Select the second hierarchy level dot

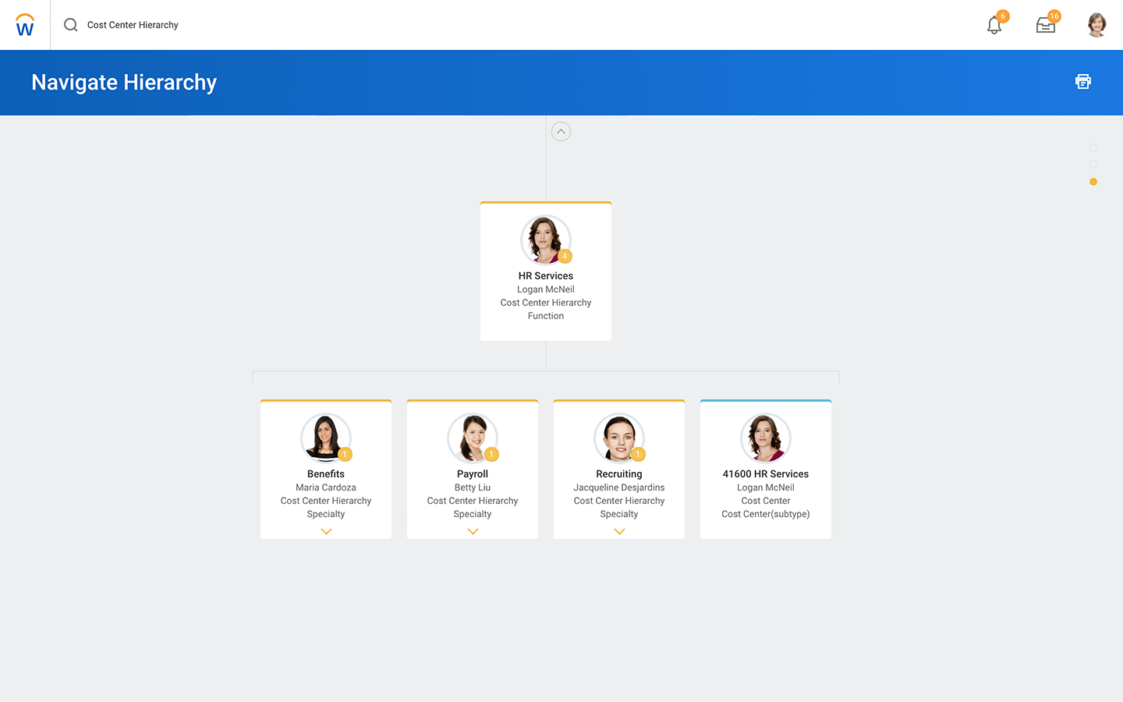(1093, 165)
